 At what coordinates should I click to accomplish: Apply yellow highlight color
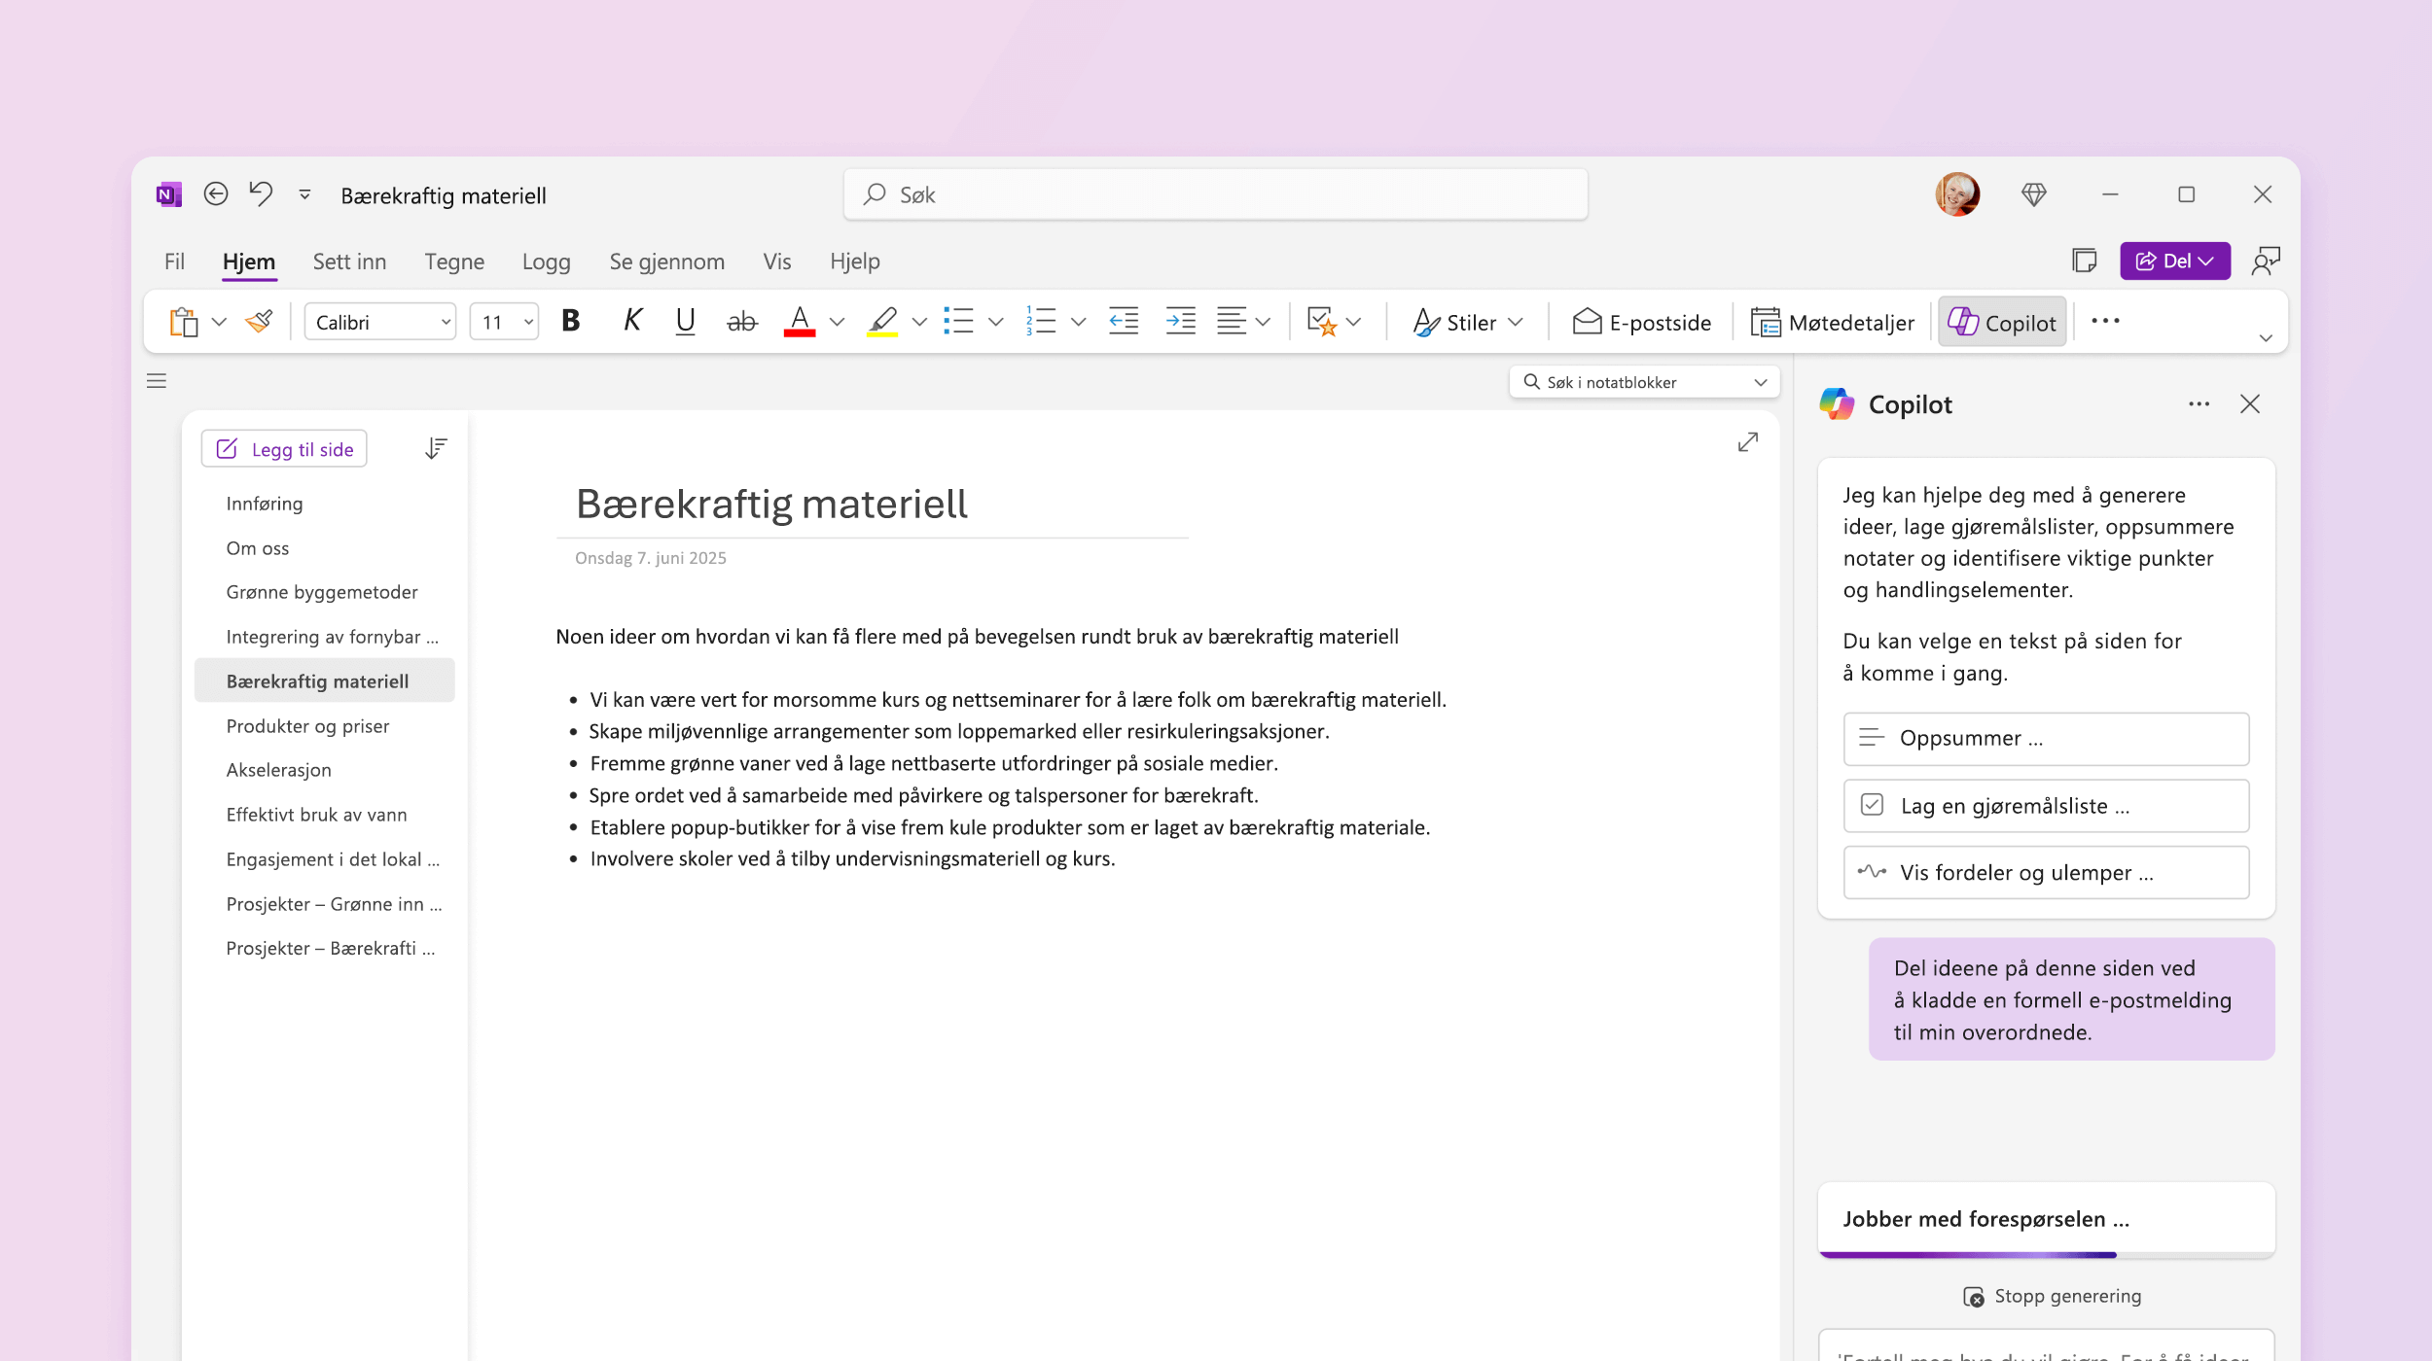click(x=882, y=322)
